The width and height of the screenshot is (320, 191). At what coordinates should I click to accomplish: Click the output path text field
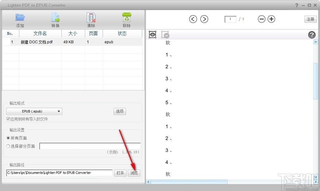(59, 173)
